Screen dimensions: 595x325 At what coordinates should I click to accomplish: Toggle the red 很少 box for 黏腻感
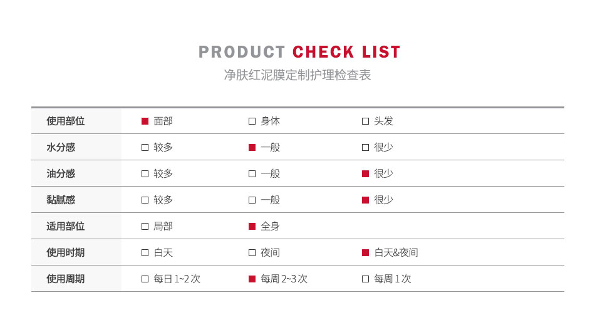365,200
